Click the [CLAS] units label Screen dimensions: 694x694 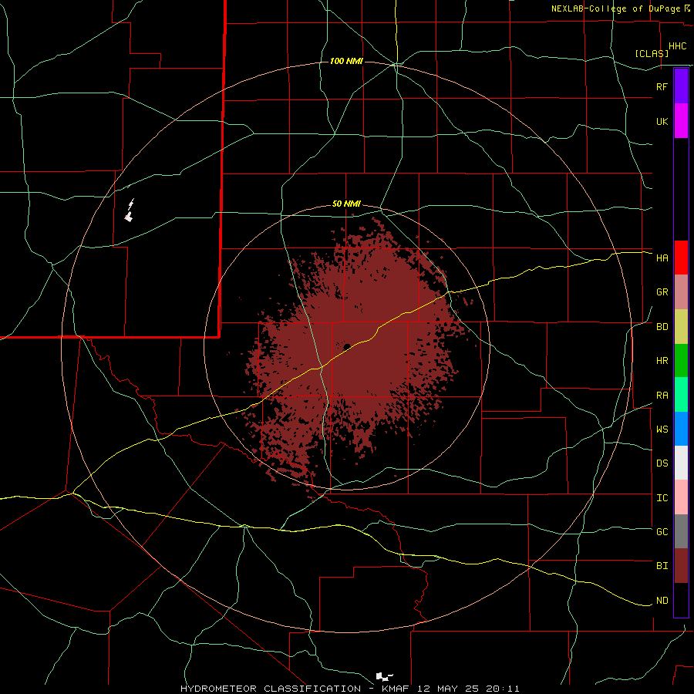pos(652,53)
